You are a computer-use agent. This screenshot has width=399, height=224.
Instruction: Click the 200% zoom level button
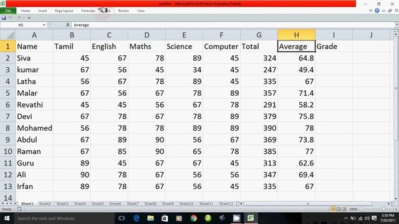coord(353,209)
